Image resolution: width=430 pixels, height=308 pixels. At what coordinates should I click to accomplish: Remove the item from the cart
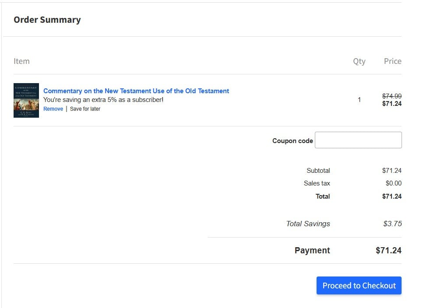pyautogui.click(x=53, y=109)
